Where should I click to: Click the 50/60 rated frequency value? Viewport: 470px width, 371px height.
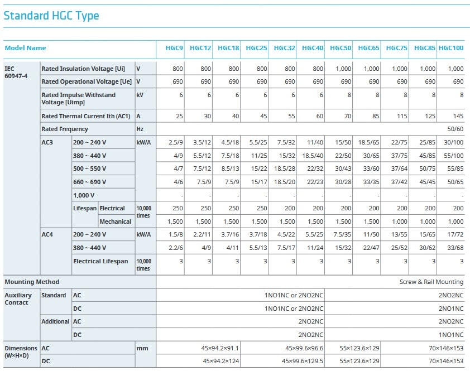454,129
